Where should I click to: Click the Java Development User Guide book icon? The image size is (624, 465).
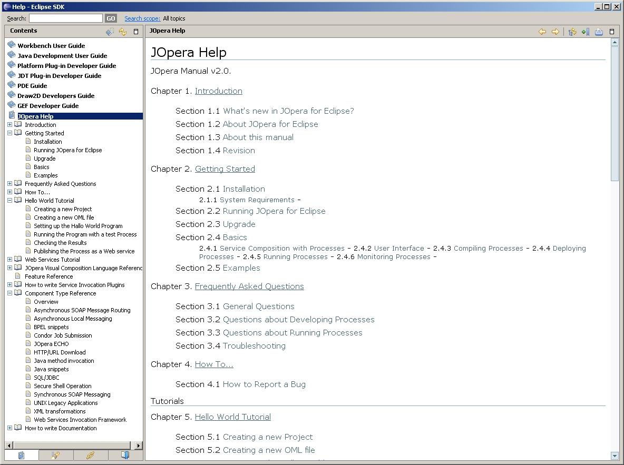tap(12, 55)
